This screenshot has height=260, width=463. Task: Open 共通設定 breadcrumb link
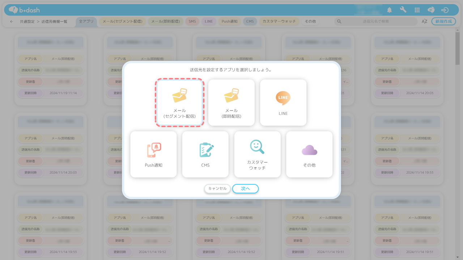pos(27,22)
